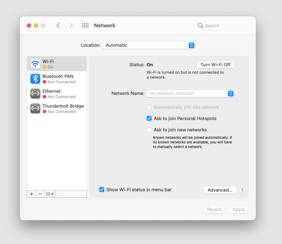The image size is (282, 244).
Task: Select the Bluetooth PAN service icon
Action: [x=35, y=79]
